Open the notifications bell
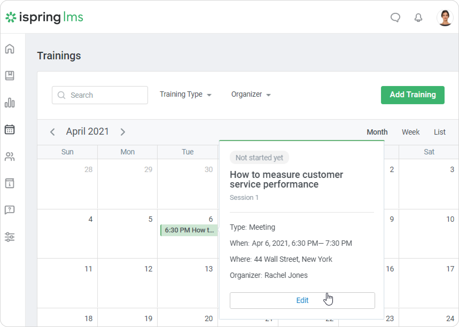 click(418, 18)
